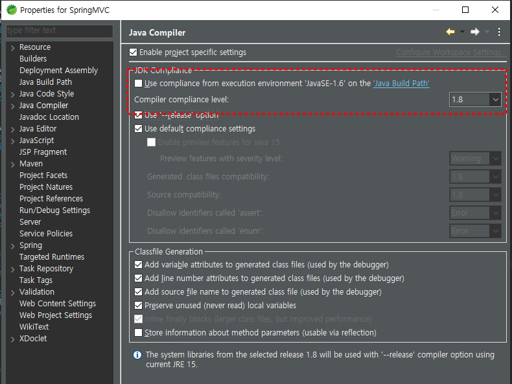Select Javadoc Location page
512x384 pixels.
(49, 117)
